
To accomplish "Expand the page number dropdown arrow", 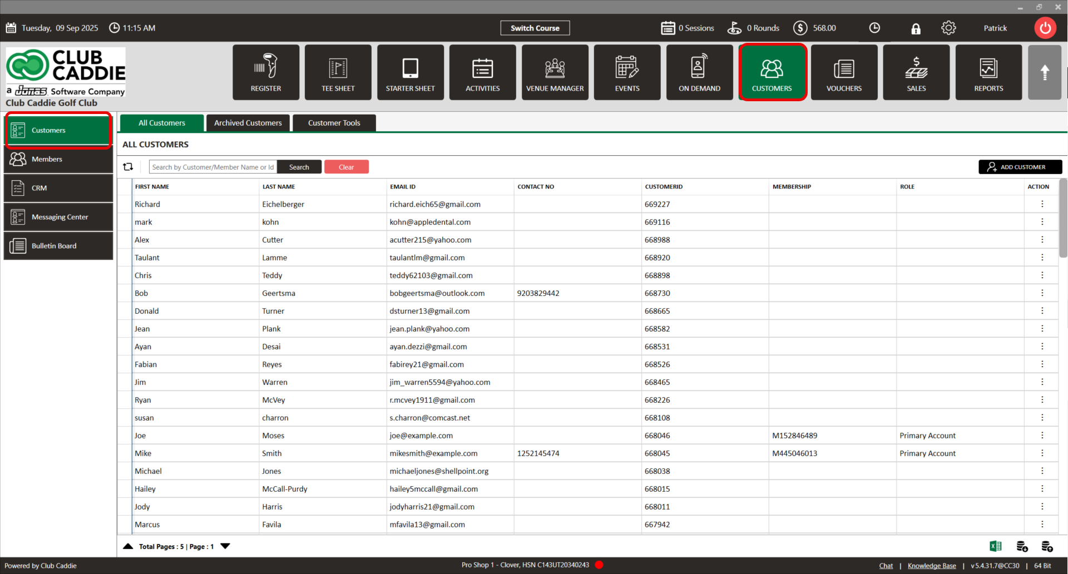I will point(225,546).
